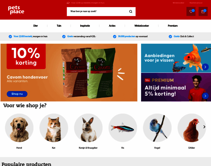Click the delivery truck icon in top bar
This screenshot has height=166, width=211.
click(68, 3)
